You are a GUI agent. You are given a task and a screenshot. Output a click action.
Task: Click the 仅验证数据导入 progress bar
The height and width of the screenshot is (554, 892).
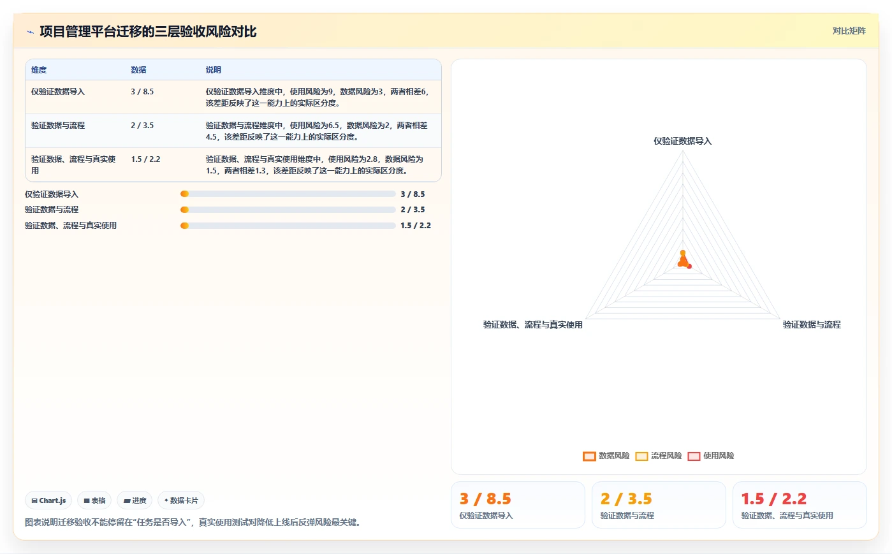(288, 194)
